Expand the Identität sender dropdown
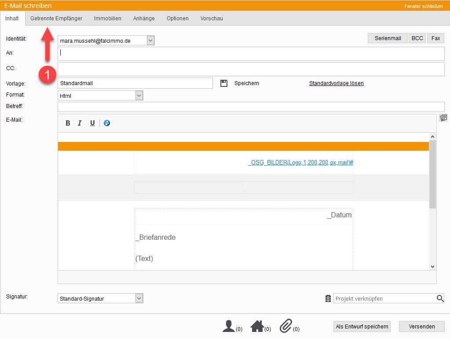 pyautogui.click(x=150, y=41)
